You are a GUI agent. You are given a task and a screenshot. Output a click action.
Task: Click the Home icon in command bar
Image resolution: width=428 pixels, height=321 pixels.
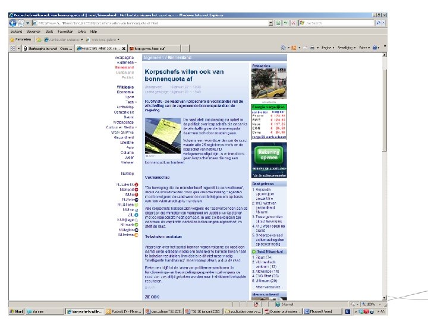pyautogui.click(x=283, y=48)
